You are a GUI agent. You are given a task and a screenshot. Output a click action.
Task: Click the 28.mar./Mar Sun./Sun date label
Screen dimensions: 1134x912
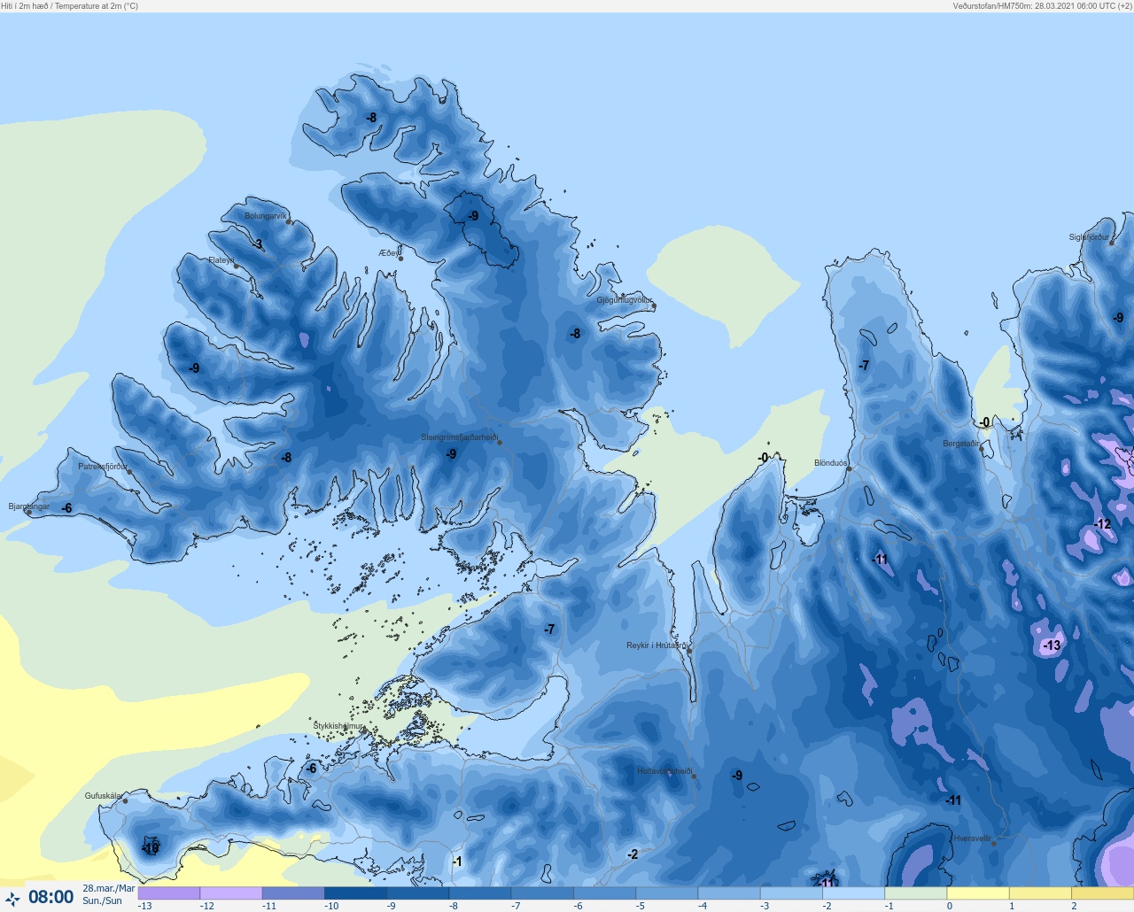tap(109, 894)
